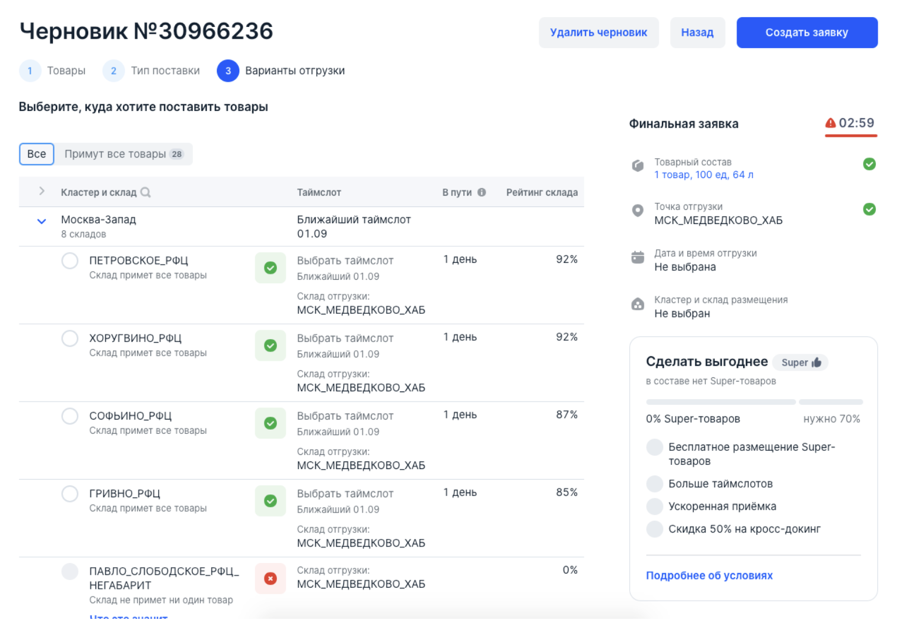Click the 02:59 countdown timer
910x643 pixels.
[x=857, y=123]
